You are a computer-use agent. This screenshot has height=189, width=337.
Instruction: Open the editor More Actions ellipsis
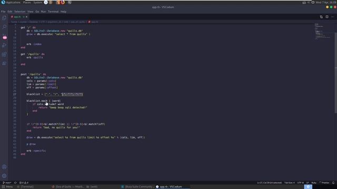(332, 17)
